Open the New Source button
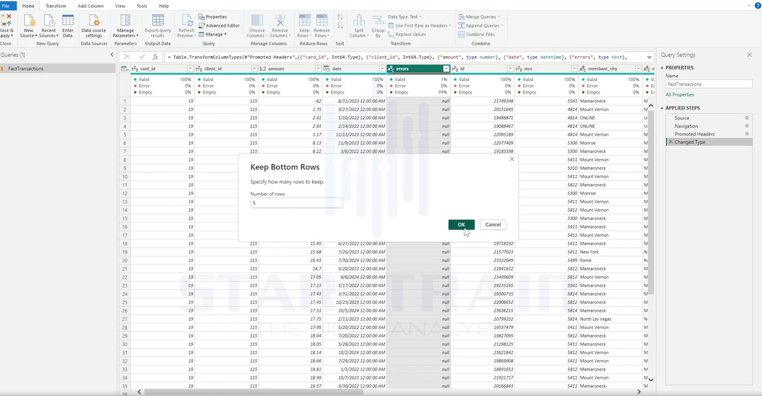This screenshot has height=396, width=762. point(29,25)
